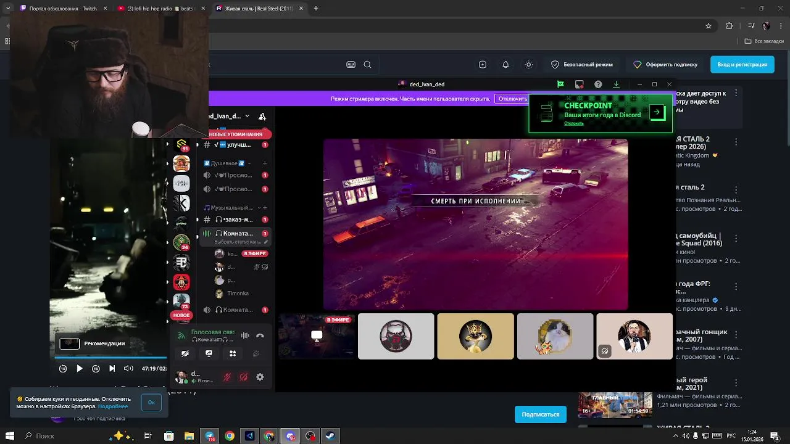790x444 pixels.
Task: Add a channel to the Душевное category
Action: (x=265, y=163)
